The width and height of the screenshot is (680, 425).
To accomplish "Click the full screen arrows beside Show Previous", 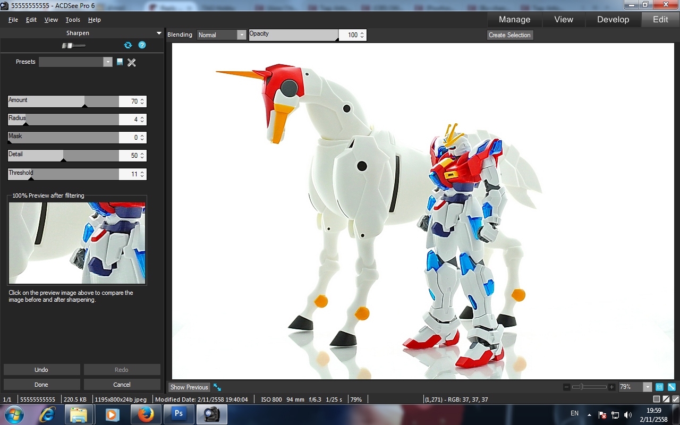I will coord(217,387).
